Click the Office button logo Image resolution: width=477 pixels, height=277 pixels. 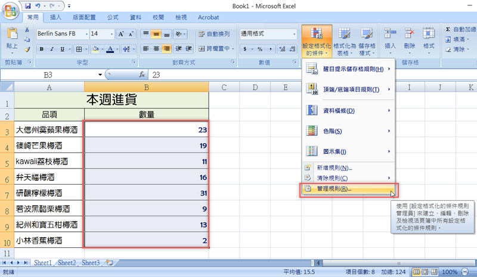[x=10, y=10]
